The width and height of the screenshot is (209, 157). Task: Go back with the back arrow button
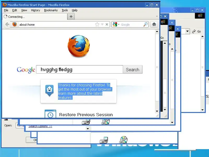tap(7, 24)
